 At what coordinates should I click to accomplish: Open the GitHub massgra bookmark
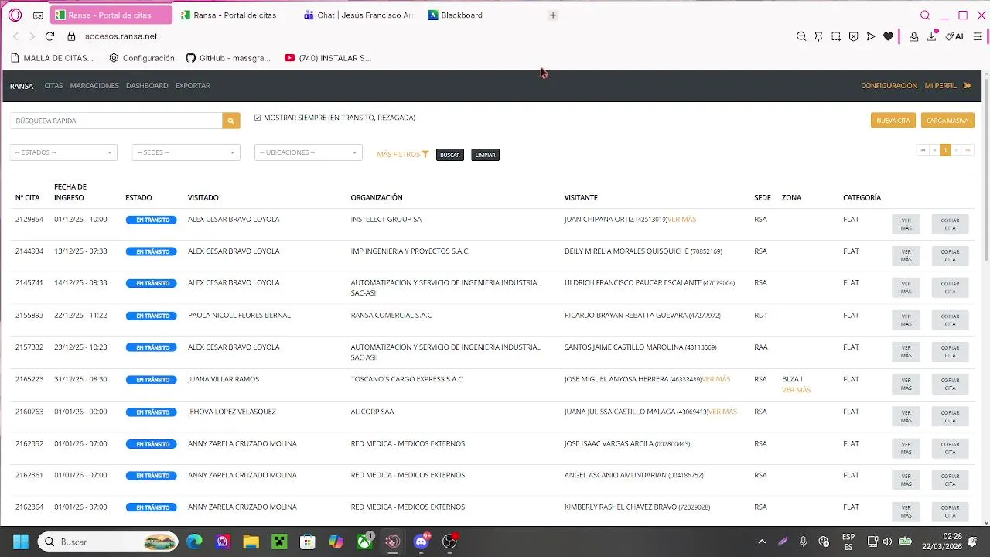(228, 58)
